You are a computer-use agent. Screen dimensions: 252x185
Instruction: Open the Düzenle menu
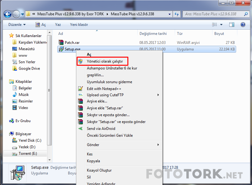coord(17,25)
